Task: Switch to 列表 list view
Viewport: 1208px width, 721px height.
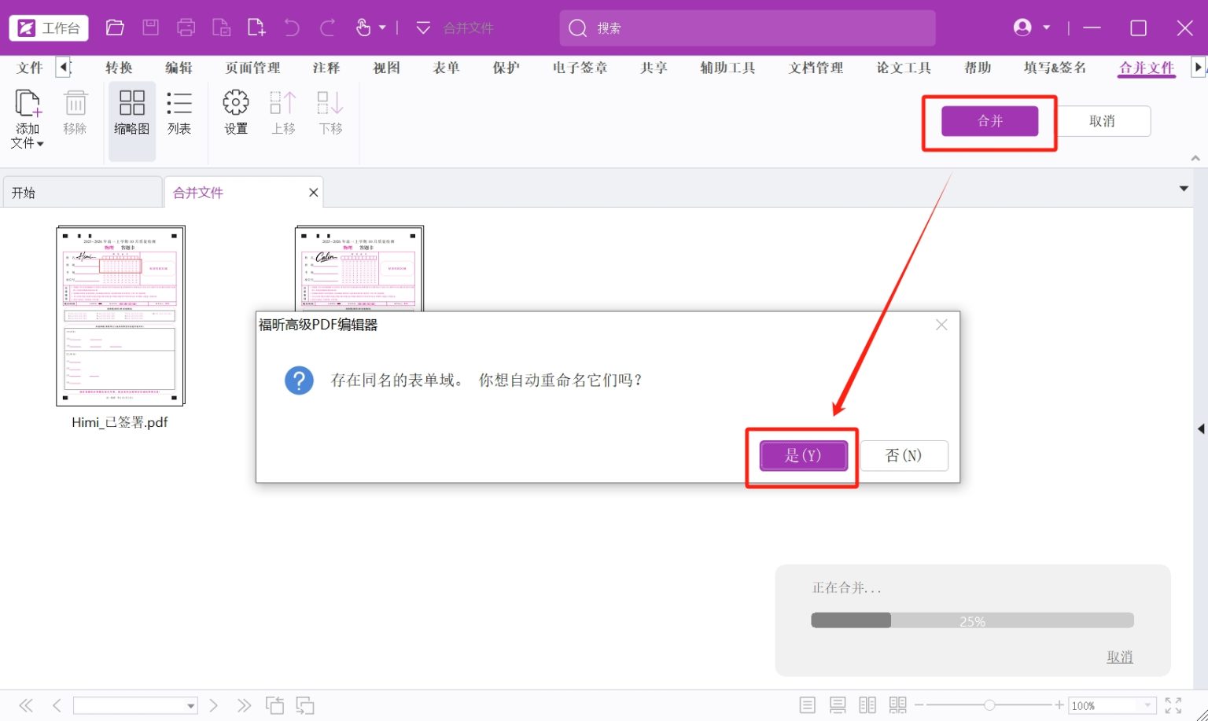Action: tap(179, 112)
